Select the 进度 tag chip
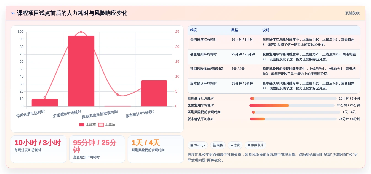The height and width of the screenshot is (174, 371). 235,145
